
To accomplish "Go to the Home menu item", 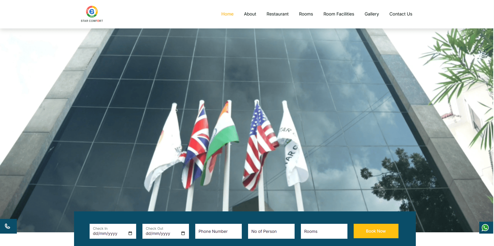I will 227,14.
